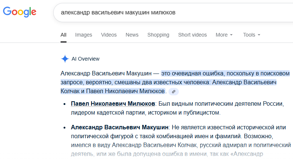293x160 pixels.
Task: Open the Videos tab
Action: coord(109,35)
